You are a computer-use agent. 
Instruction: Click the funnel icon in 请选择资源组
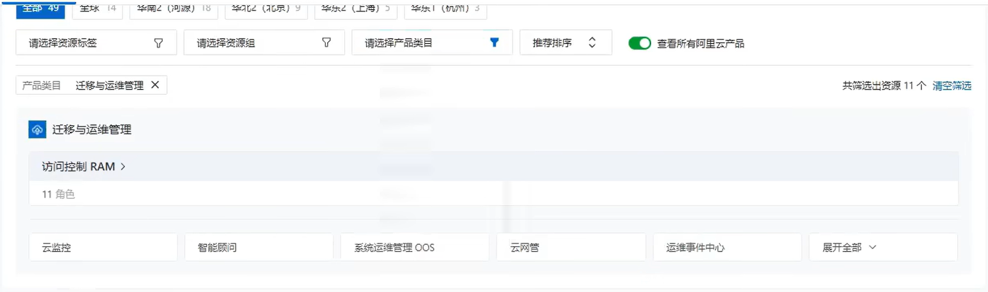(327, 43)
